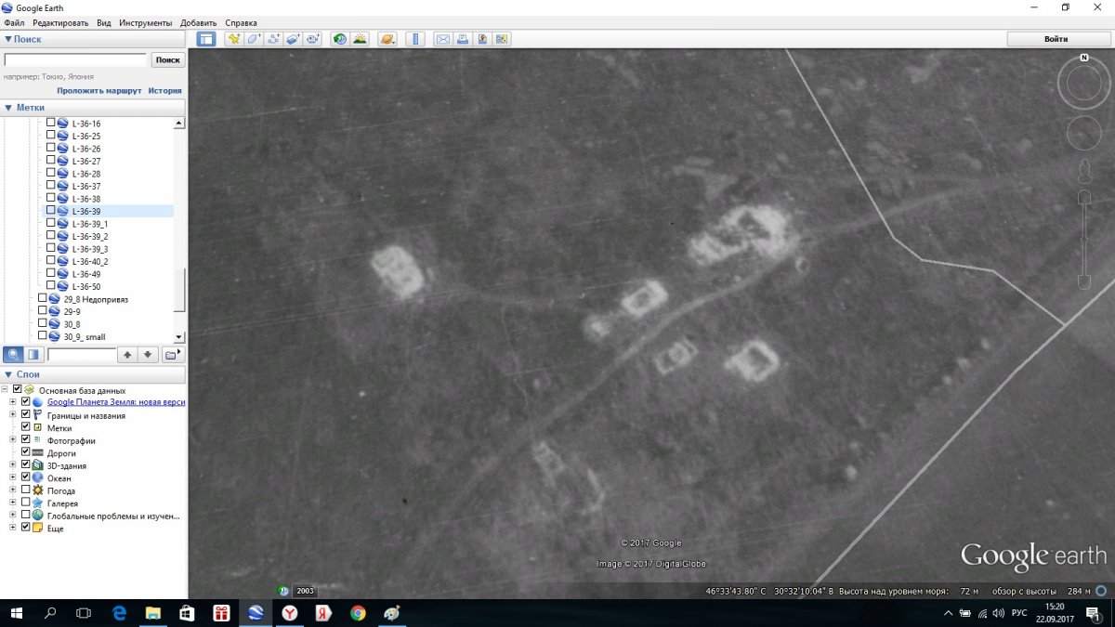The image size is (1115, 627).
Task: Hide the sidebar using toolbar button
Action: pyautogui.click(x=206, y=39)
